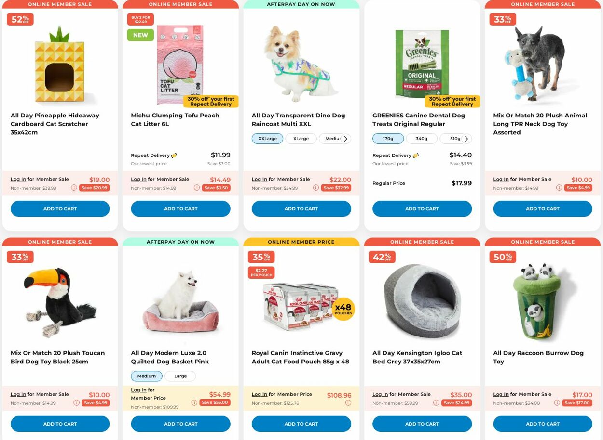Add the Raccoon Burrow Dog Toy to cart

542,424
